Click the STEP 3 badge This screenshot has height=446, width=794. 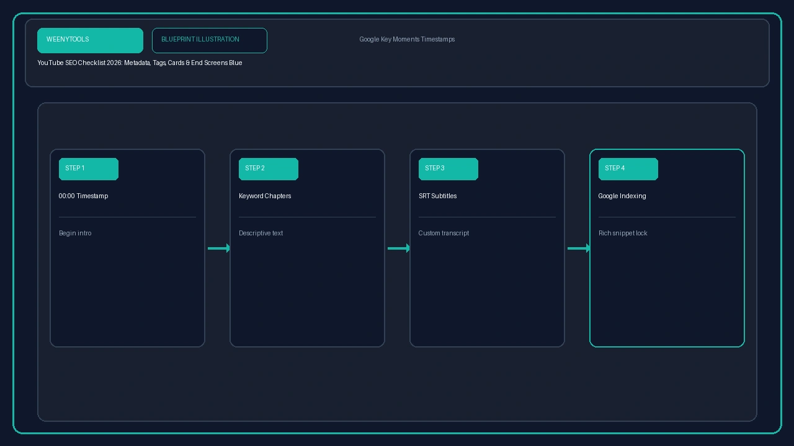click(x=448, y=169)
